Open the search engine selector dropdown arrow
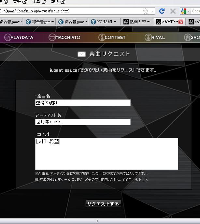This screenshot has width=200, height=224. (189, 11)
